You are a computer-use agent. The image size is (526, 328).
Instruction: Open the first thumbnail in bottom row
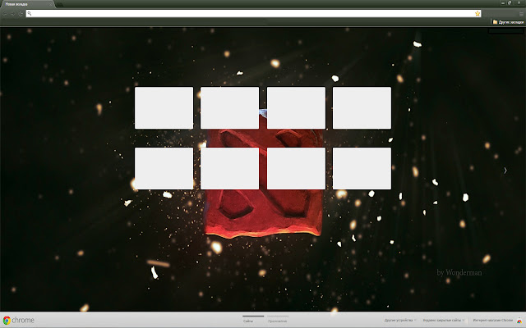click(x=164, y=168)
